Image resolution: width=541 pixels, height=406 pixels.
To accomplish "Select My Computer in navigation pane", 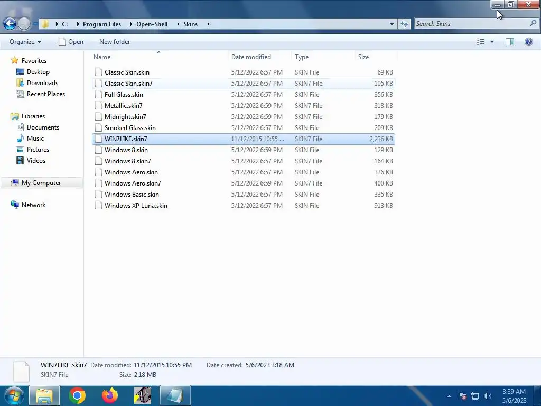I will click(41, 182).
